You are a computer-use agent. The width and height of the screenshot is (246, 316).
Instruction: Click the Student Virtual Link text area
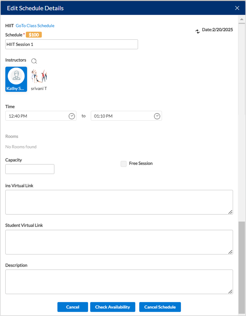(x=119, y=242)
